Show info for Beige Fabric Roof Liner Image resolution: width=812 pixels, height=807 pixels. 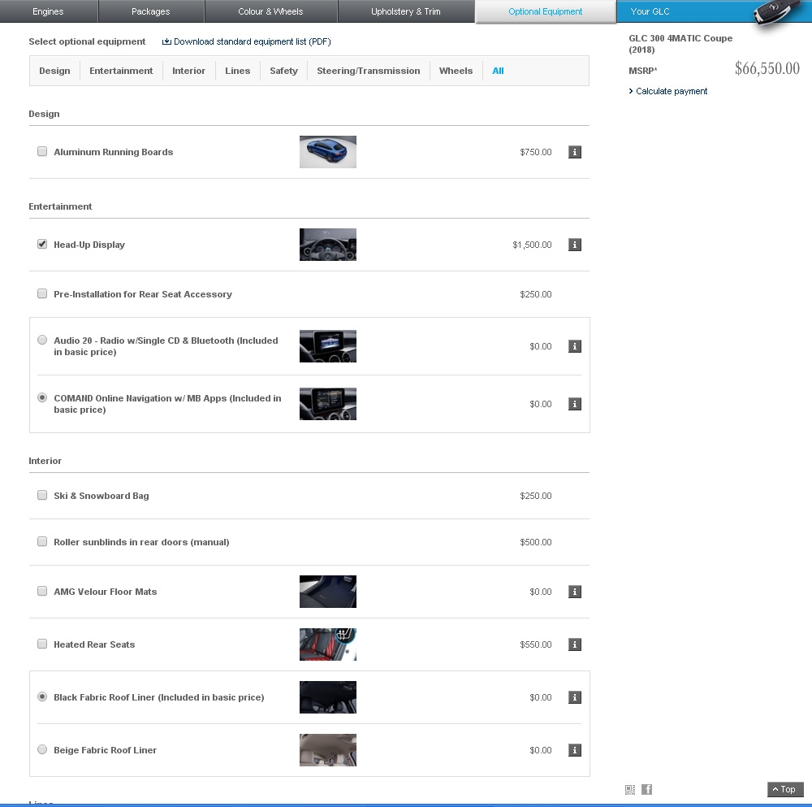pos(574,750)
